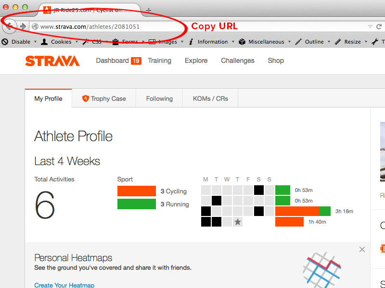Expand the Outline dropdown arrow
385x288 pixels.
(329, 42)
